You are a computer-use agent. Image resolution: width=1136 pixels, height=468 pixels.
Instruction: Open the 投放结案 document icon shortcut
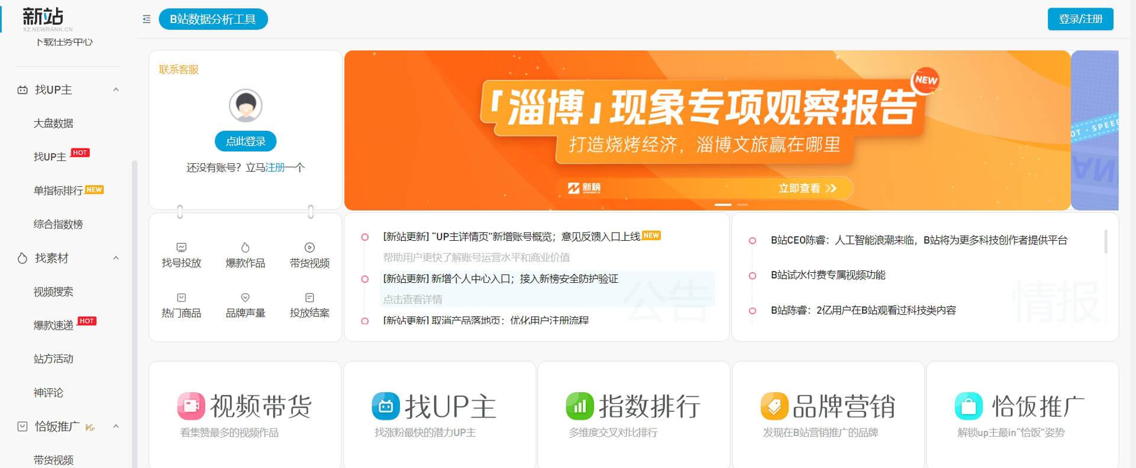[309, 298]
